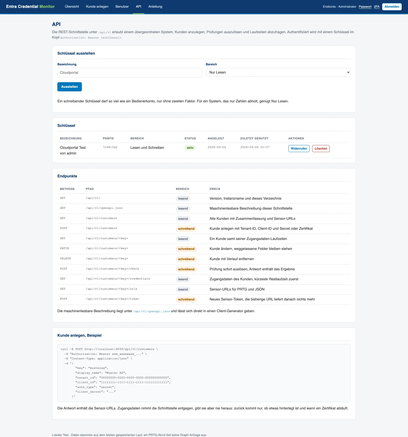Open Kunde anlegen in navigation
Screen dimensions: 408x437
(97, 7)
